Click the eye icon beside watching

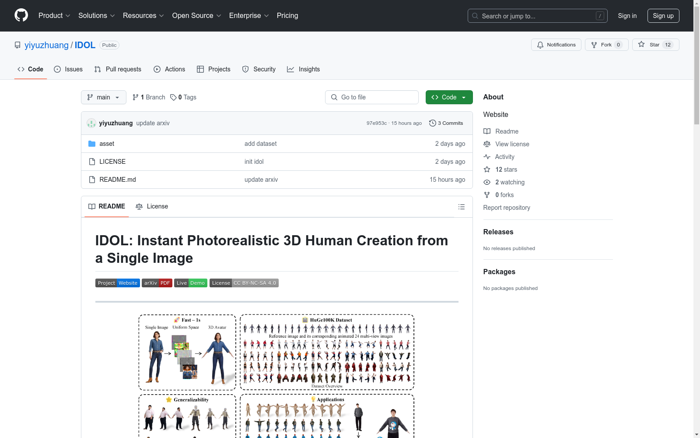tap(487, 182)
